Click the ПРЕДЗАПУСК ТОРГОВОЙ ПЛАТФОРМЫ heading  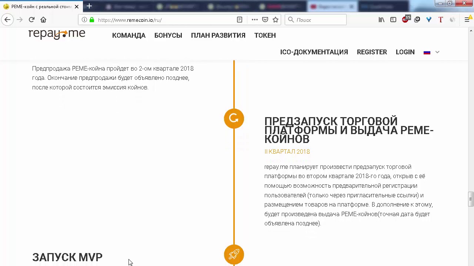349,130
